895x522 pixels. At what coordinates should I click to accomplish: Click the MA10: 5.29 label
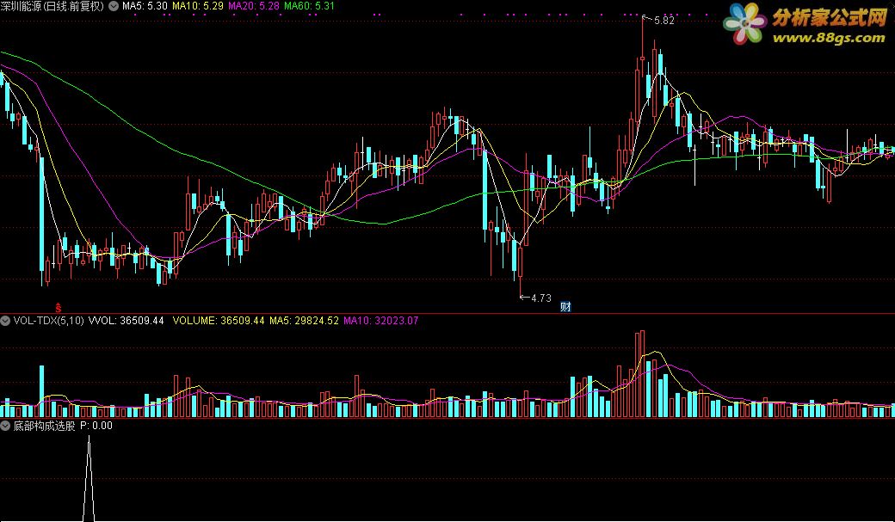197,6
